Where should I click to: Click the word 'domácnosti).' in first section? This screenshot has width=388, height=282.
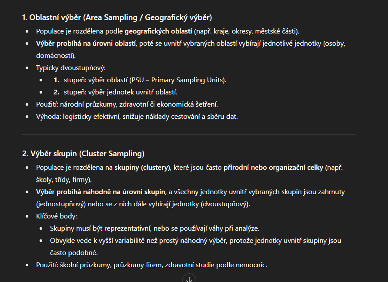pos(56,55)
